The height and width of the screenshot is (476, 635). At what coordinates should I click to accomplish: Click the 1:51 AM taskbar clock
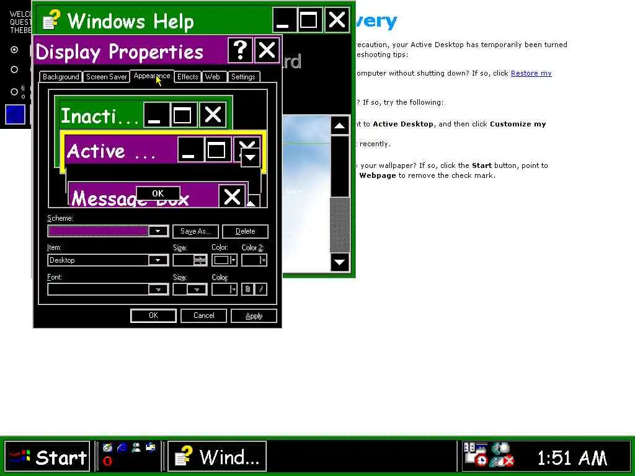pos(572,458)
